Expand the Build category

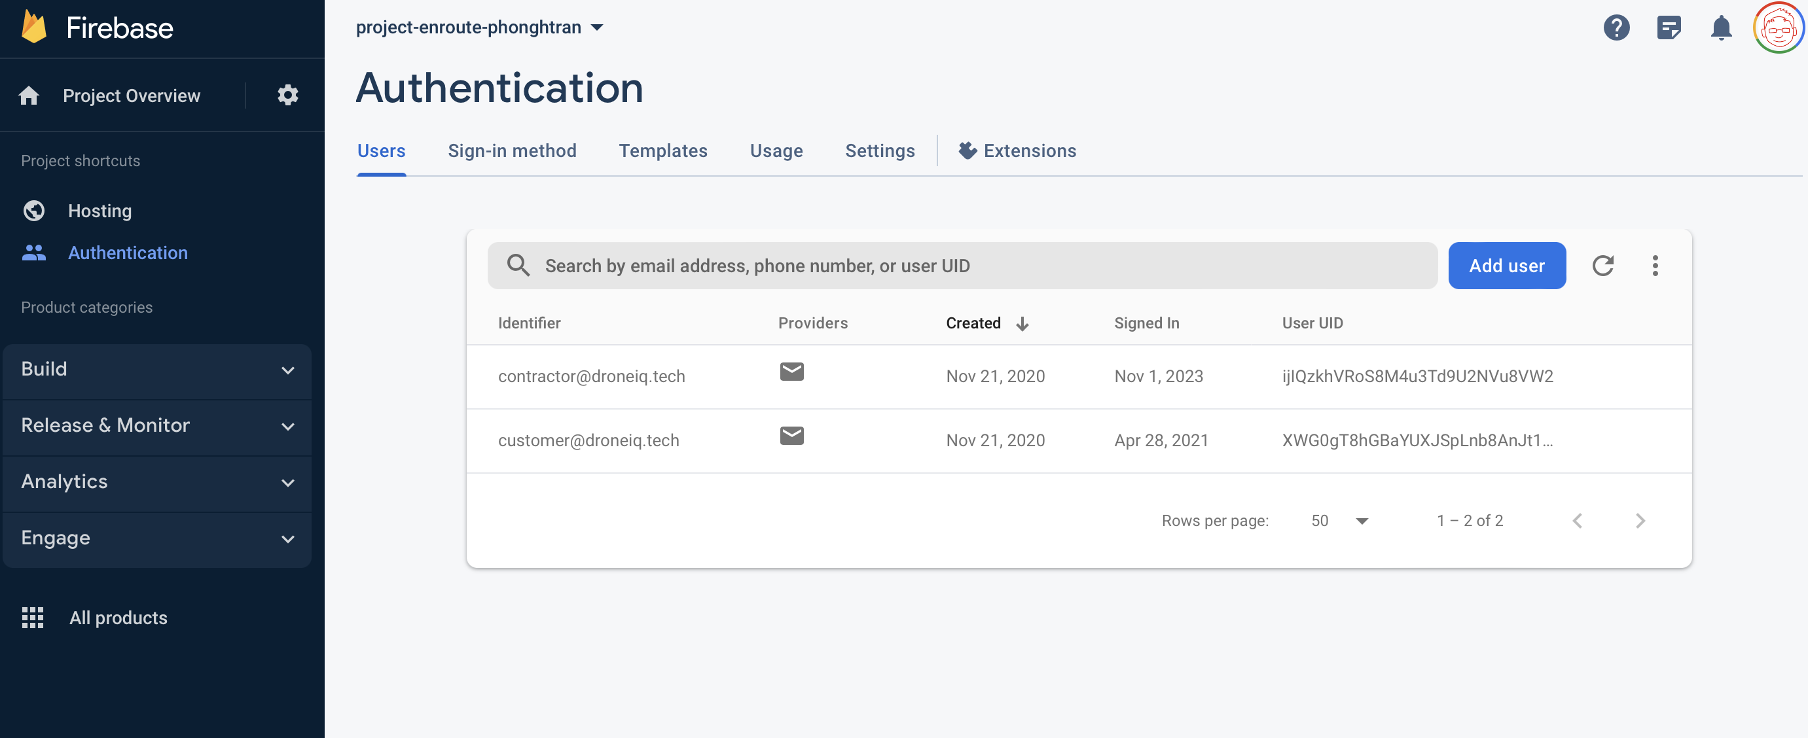[157, 370]
